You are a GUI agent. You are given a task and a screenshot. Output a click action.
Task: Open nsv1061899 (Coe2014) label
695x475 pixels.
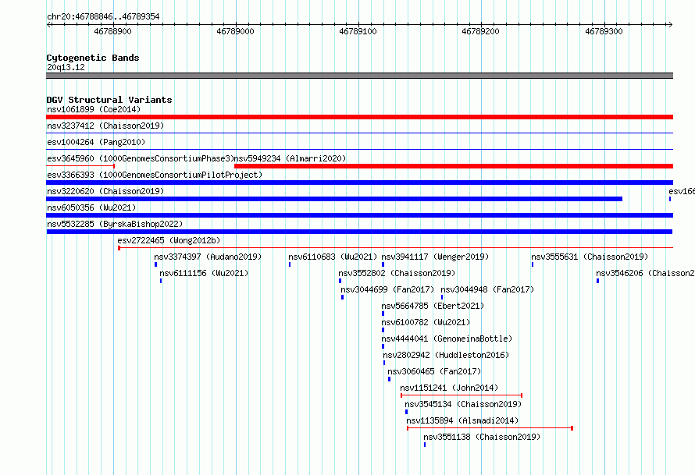pos(94,109)
